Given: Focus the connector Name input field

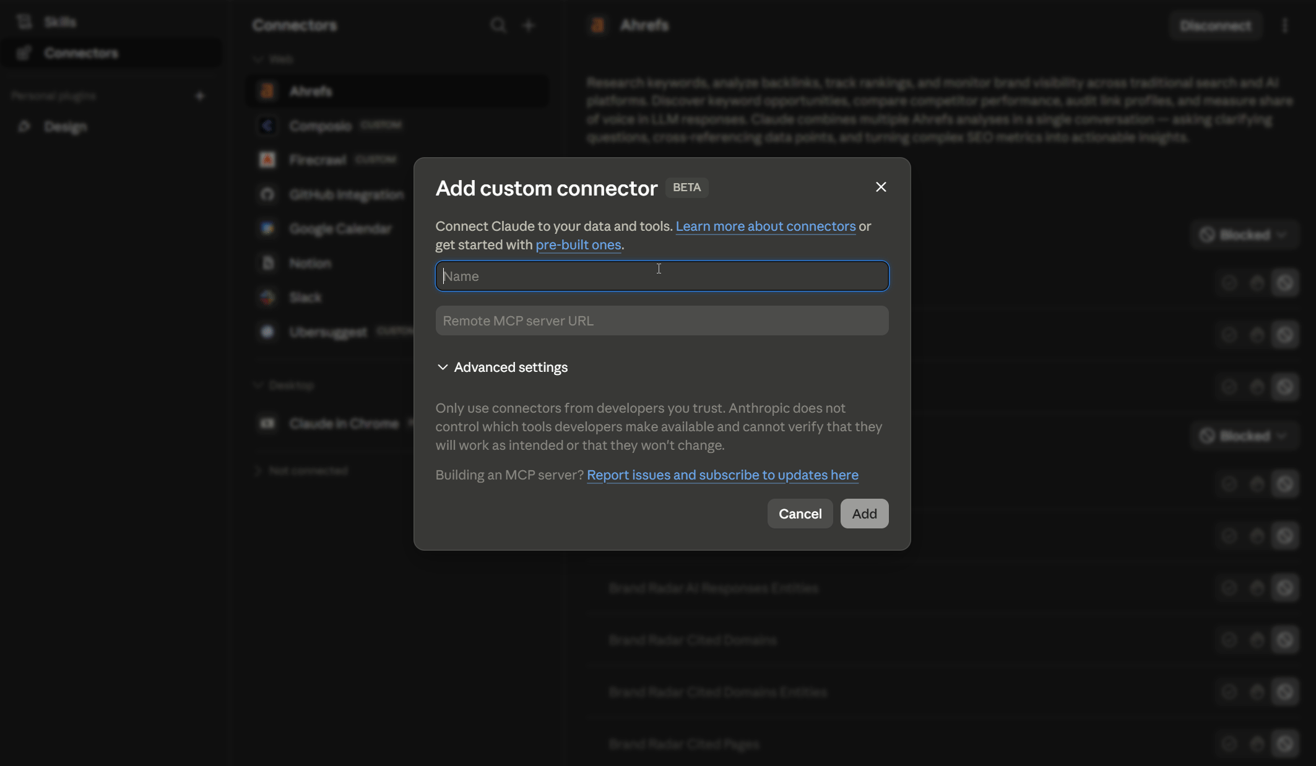Looking at the screenshot, I should click(x=662, y=276).
